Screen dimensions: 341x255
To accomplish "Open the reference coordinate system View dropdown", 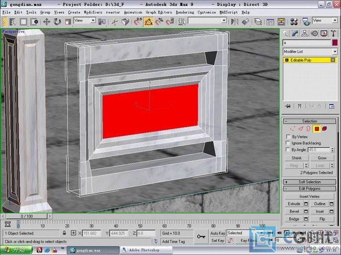I will tap(85, 20).
